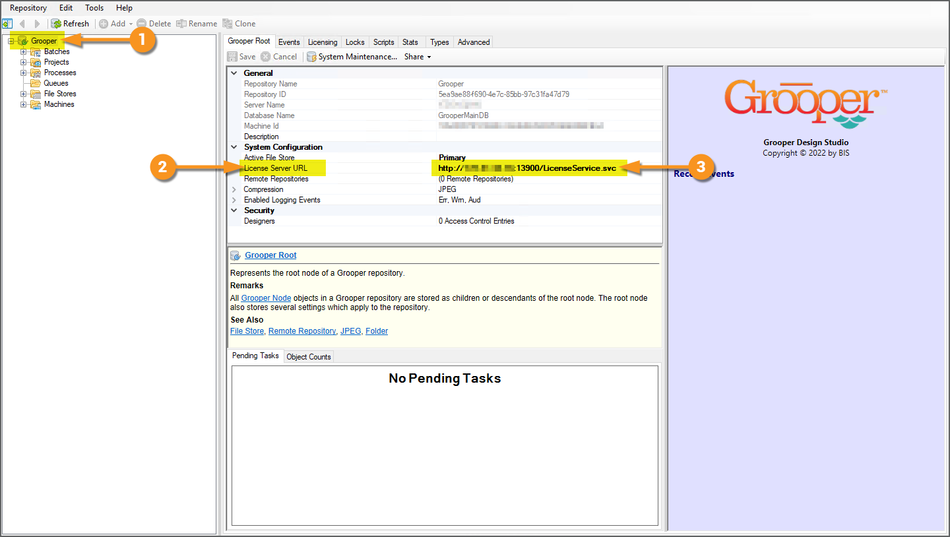This screenshot has height=537, width=950.
Task: Expand the Processes tree node
Action: [x=24, y=73]
